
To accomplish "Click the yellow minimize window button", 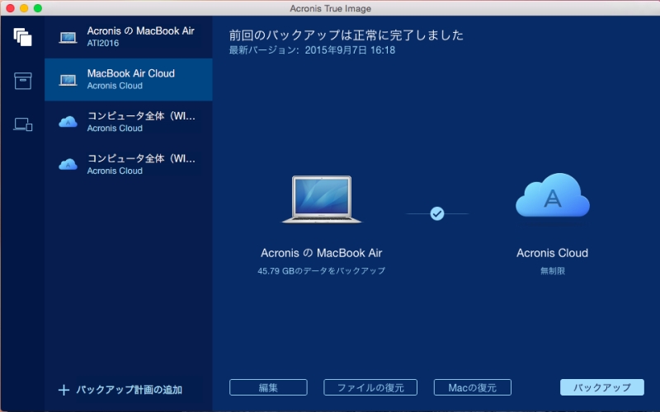I will (x=24, y=8).
